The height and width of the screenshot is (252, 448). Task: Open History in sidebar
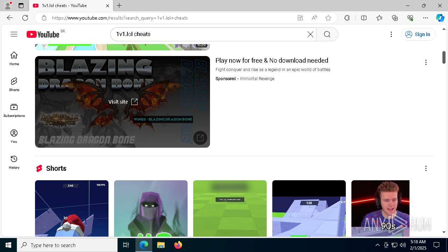(14, 162)
